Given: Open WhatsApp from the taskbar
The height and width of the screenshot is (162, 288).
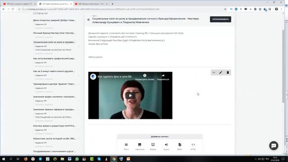Looking at the screenshot, I should click(77, 159).
